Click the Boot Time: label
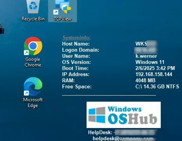The height and width of the screenshot is (141, 182). [75, 68]
